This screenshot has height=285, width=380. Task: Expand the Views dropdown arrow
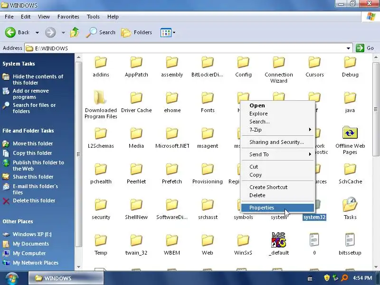pyautogui.click(x=174, y=32)
